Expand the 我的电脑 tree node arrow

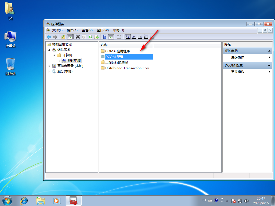point(60,61)
